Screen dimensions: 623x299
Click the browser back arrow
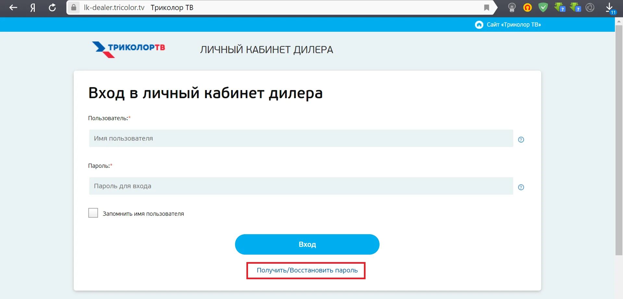[x=13, y=7]
